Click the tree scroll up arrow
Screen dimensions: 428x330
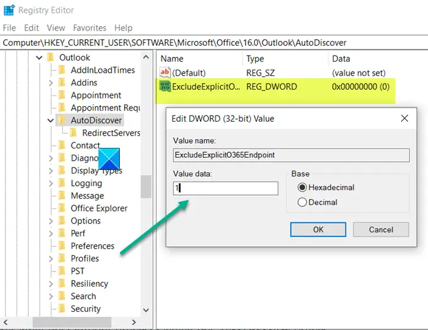tap(146, 57)
